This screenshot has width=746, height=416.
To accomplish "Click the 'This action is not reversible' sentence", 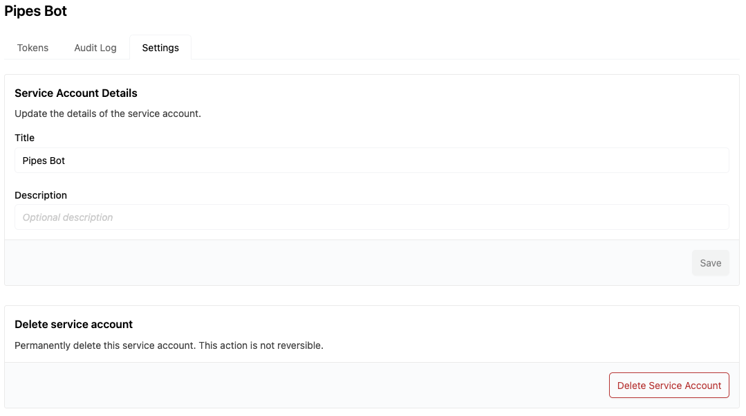I will (x=261, y=345).
